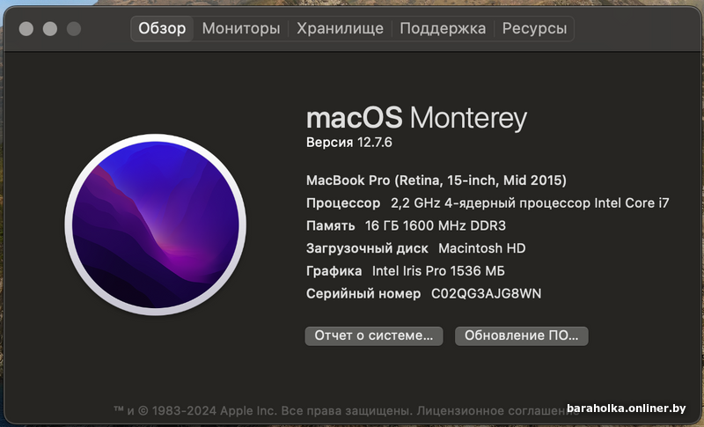Click the macOS Monterey logo icon
The width and height of the screenshot is (704, 427).
(x=155, y=224)
